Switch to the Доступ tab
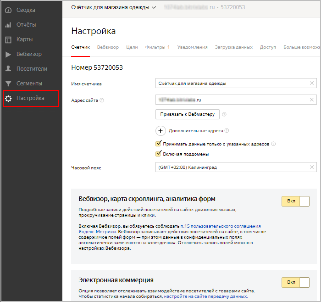321x302 pixels. (x=268, y=47)
